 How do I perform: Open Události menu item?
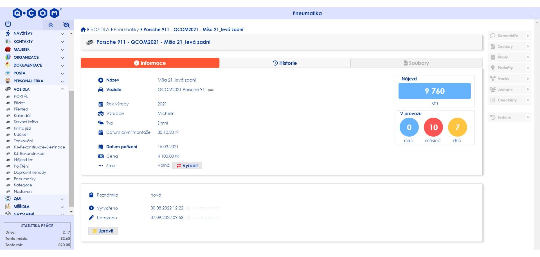[x=21, y=134]
